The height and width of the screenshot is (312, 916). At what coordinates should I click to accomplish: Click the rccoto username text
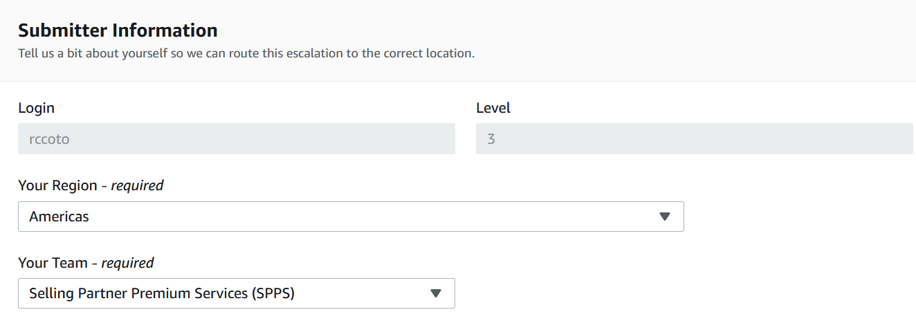(49, 139)
